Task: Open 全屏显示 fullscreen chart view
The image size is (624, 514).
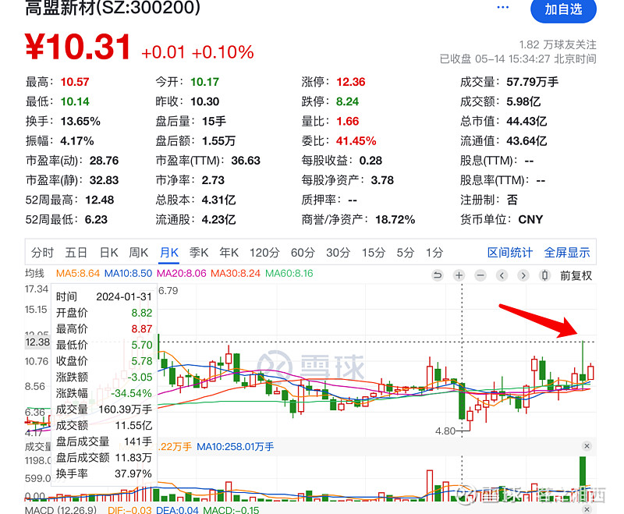Action: pyautogui.click(x=567, y=252)
